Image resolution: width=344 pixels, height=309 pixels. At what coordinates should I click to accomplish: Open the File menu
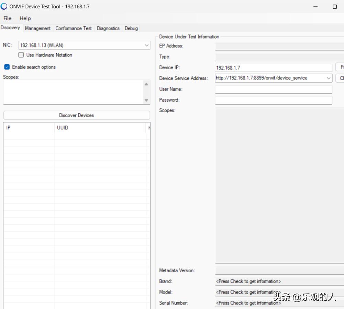pos(7,18)
